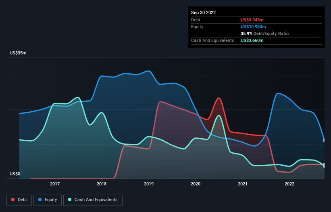
Task: Click the US$35m y-axis label
Action: [18, 53]
